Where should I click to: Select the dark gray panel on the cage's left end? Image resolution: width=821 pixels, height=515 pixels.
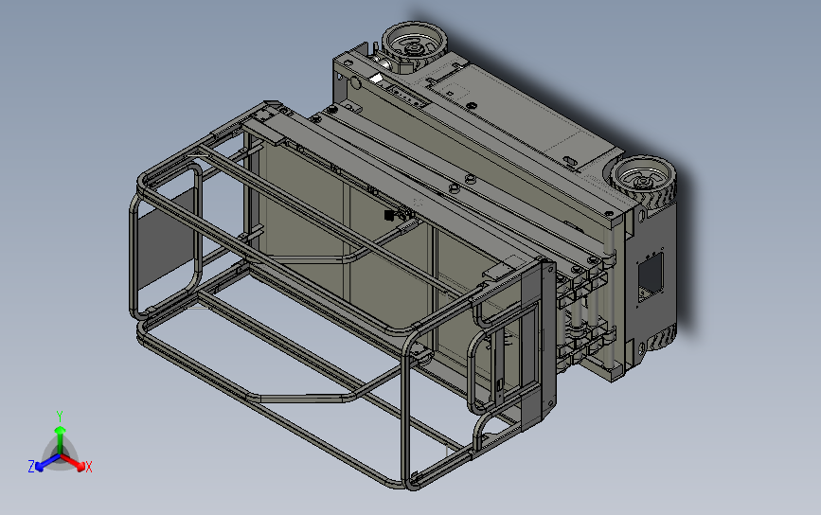pyautogui.click(x=164, y=239)
